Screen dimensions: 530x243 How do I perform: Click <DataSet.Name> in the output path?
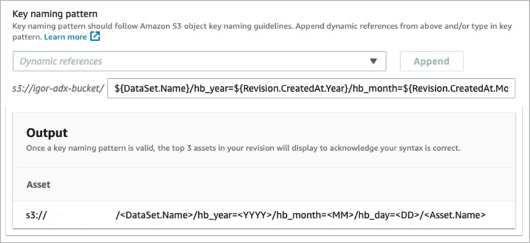156,215
